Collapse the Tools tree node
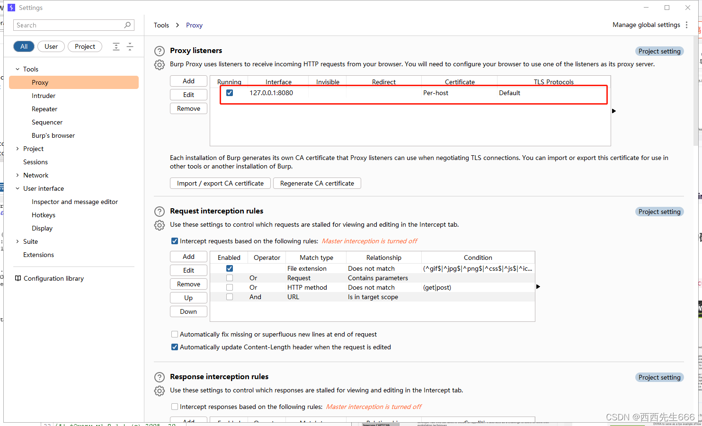702x426 pixels. click(x=18, y=69)
